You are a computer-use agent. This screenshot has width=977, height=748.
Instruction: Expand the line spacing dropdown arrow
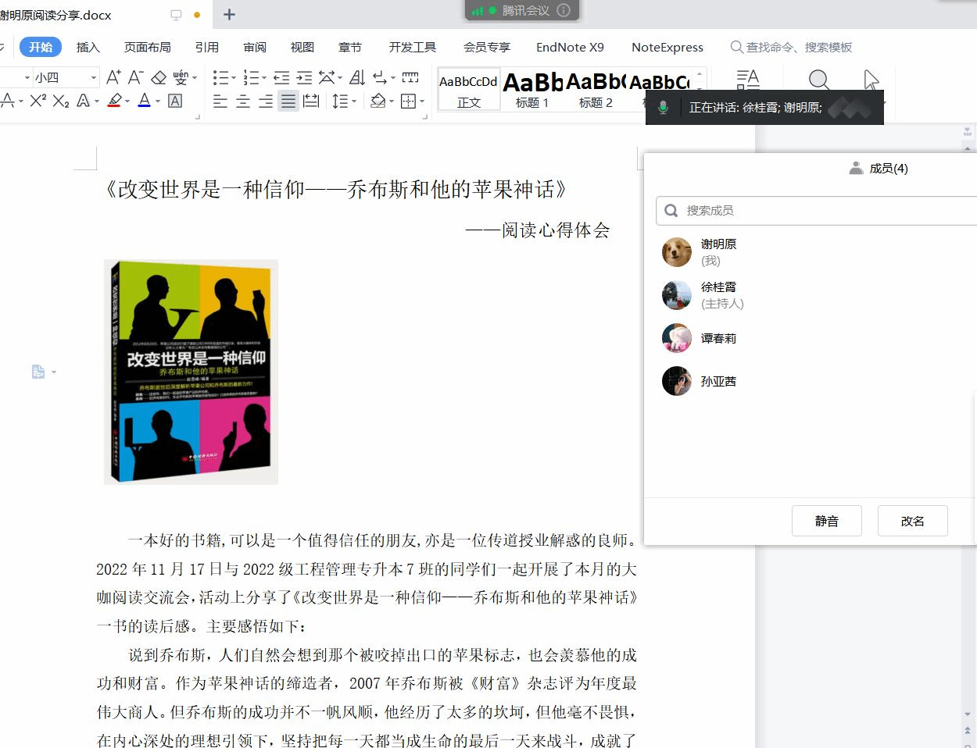354,102
